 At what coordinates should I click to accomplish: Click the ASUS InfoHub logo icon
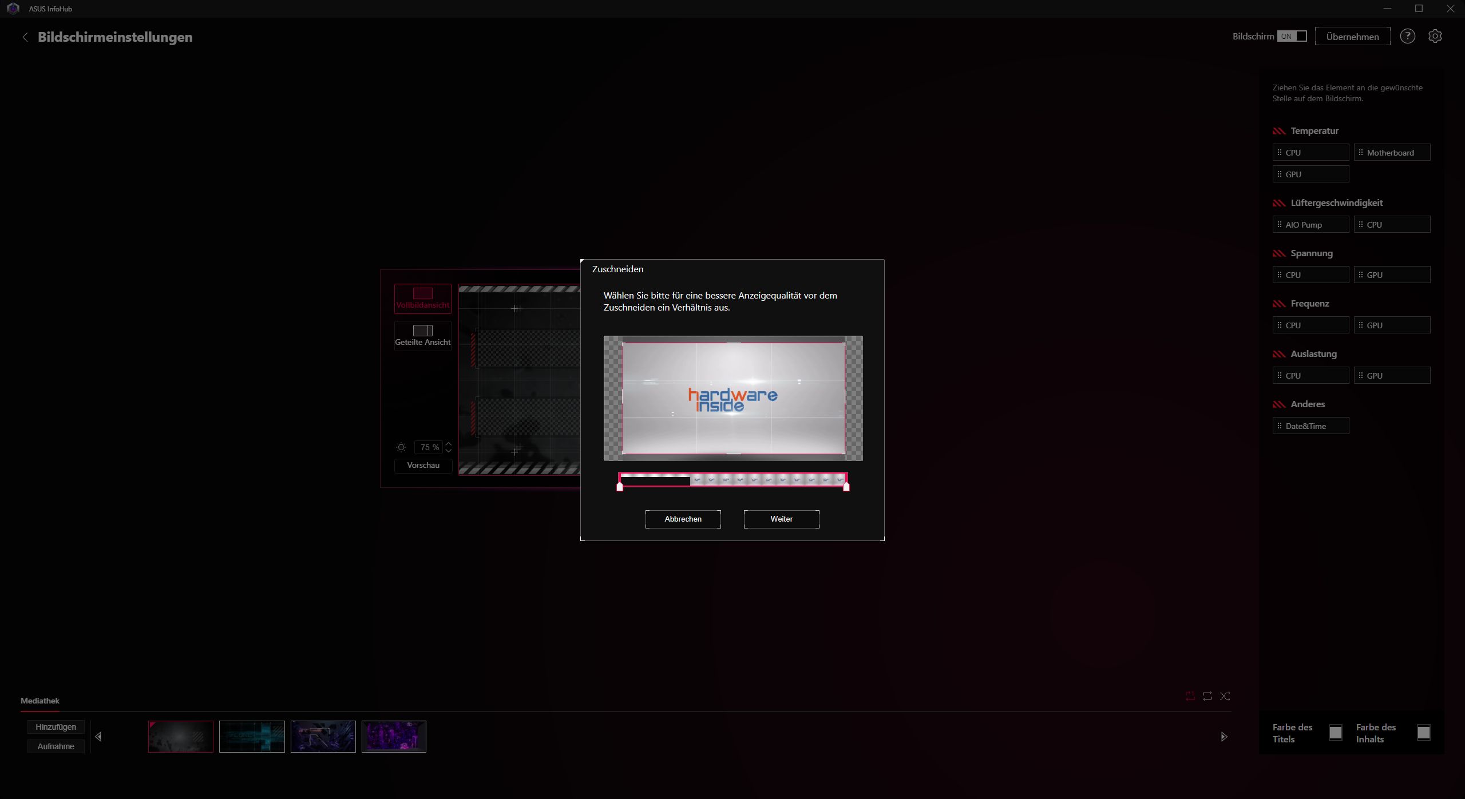(x=13, y=9)
